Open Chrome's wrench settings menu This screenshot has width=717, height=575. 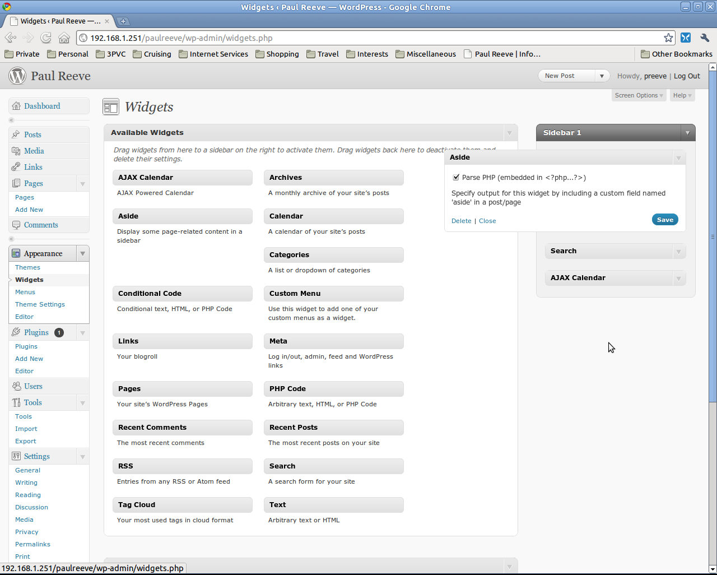705,38
